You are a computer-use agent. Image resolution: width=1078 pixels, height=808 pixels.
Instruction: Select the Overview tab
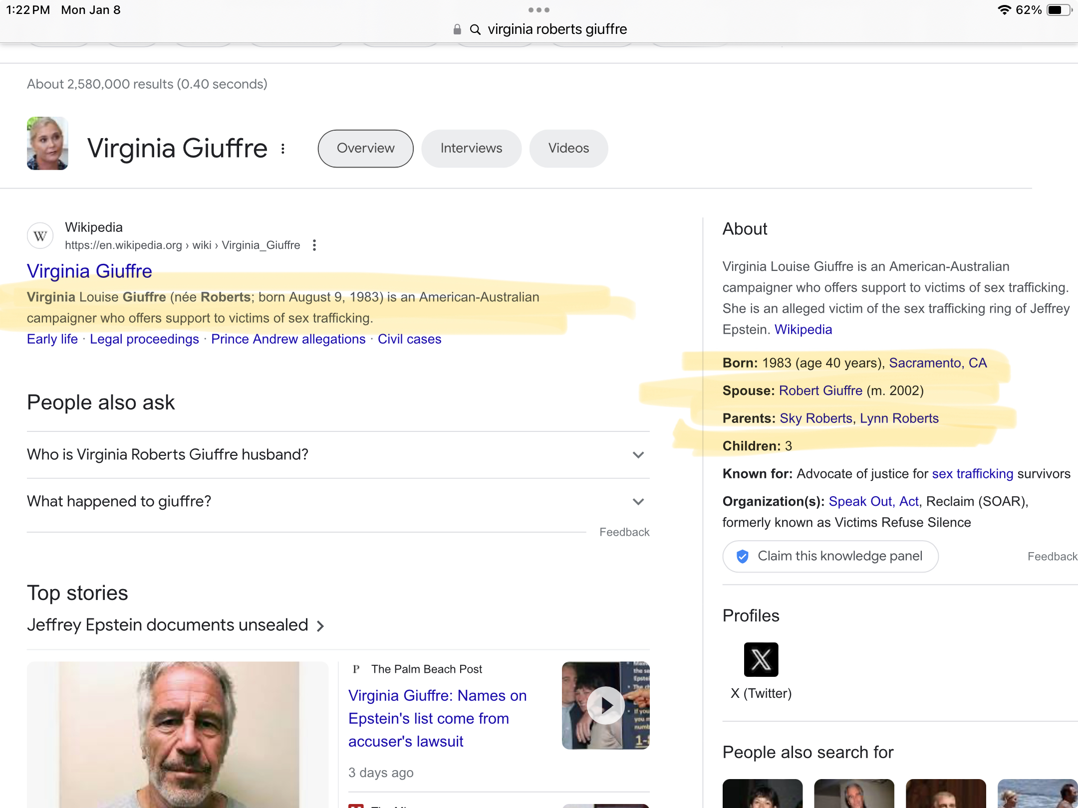[x=365, y=149]
